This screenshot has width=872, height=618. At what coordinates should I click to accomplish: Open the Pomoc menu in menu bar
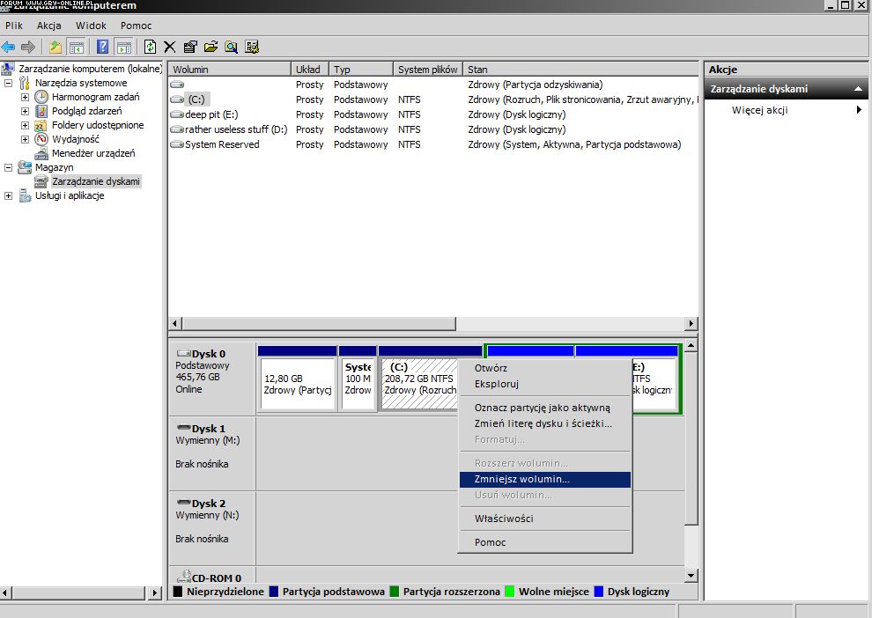tap(136, 26)
